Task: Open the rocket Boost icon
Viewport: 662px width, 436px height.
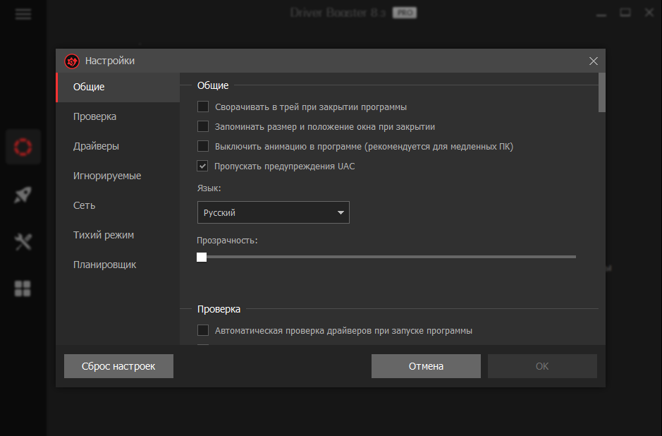Action: pyautogui.click(x=23, y=195)
